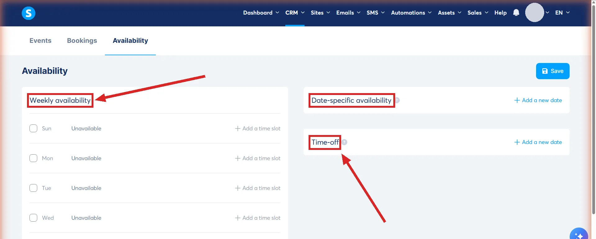The width and height of the screenshot is (596, 239).
Task: Save the availability settings
Action: coord(553,71)
